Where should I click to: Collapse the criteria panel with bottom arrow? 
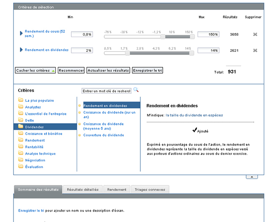point(252,177)
